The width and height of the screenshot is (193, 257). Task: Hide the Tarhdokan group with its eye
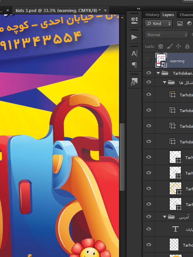pos(149,73)
